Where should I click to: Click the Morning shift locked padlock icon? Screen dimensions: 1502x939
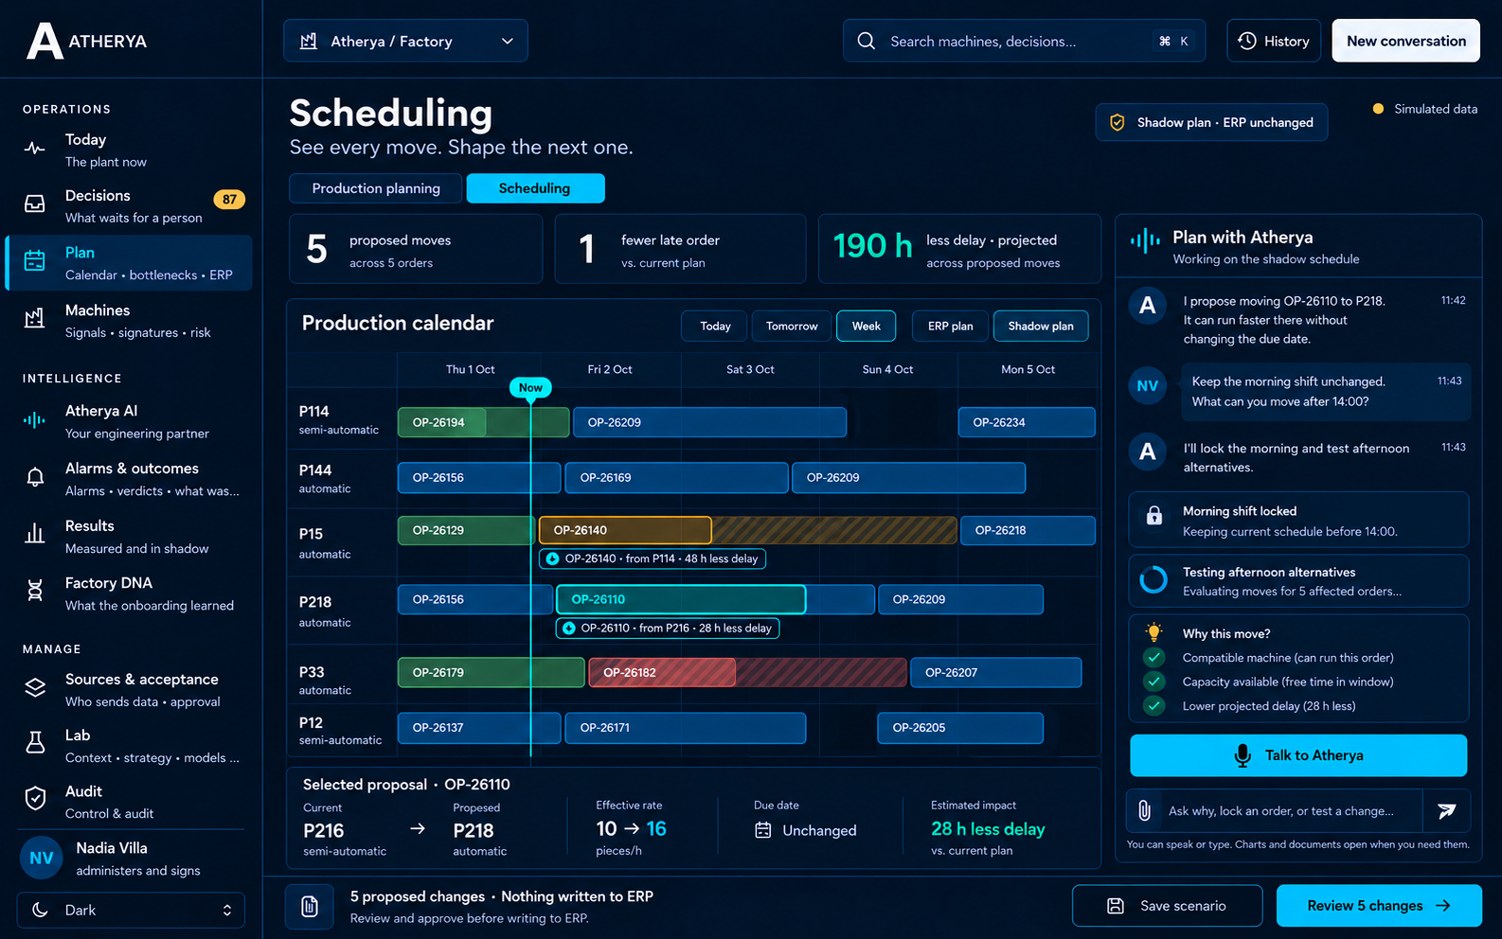[x=1154, y=517]
